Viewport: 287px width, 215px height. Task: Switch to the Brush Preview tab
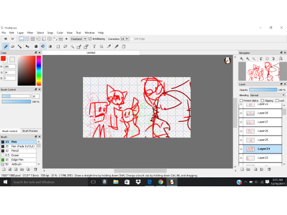30,131
